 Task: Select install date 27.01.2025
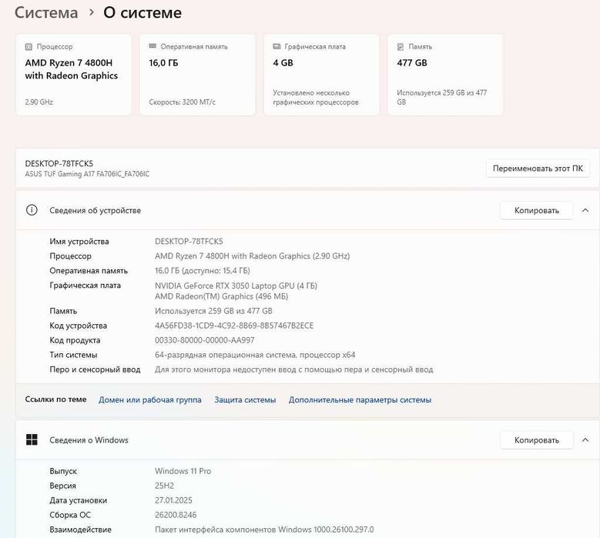173,500
